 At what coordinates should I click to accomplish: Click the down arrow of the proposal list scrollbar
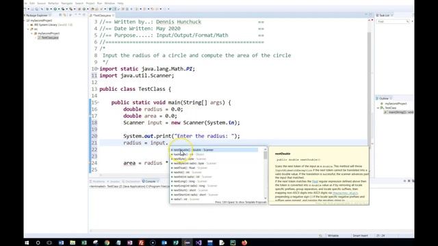tap(266, 198)
